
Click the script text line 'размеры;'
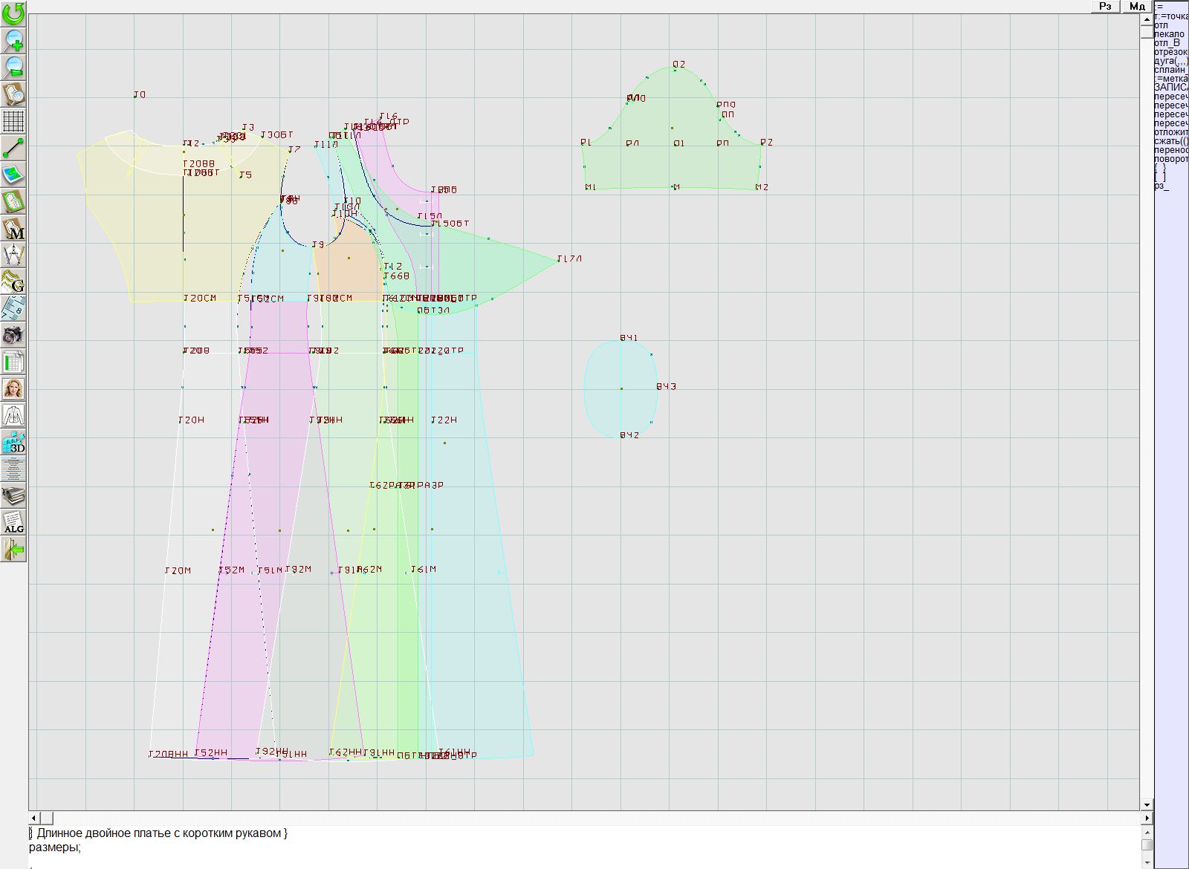pos(55,847)
